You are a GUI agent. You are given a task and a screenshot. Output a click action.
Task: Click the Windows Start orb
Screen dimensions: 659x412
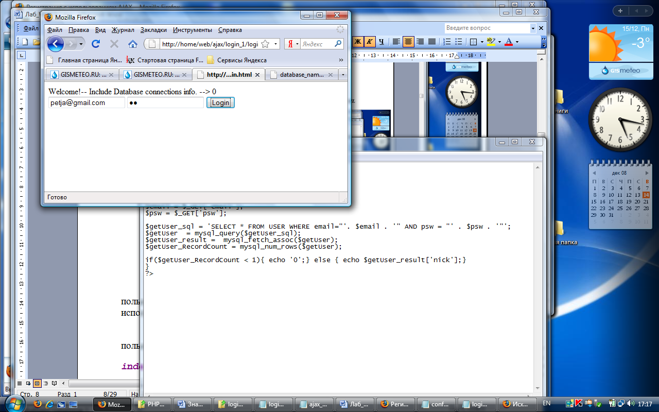coord(15,403)
